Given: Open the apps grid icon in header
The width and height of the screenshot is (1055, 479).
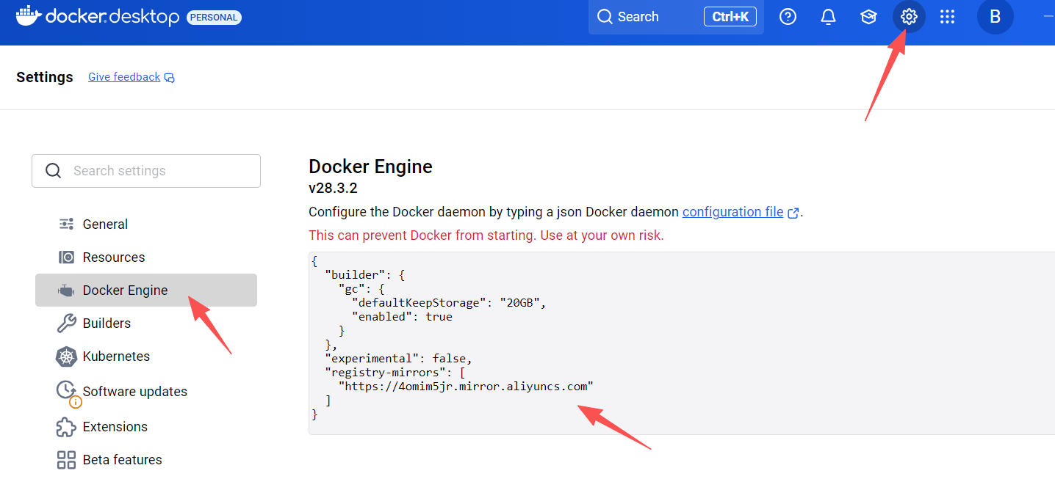Looking at the screenshot, I should tap(947, 17).
